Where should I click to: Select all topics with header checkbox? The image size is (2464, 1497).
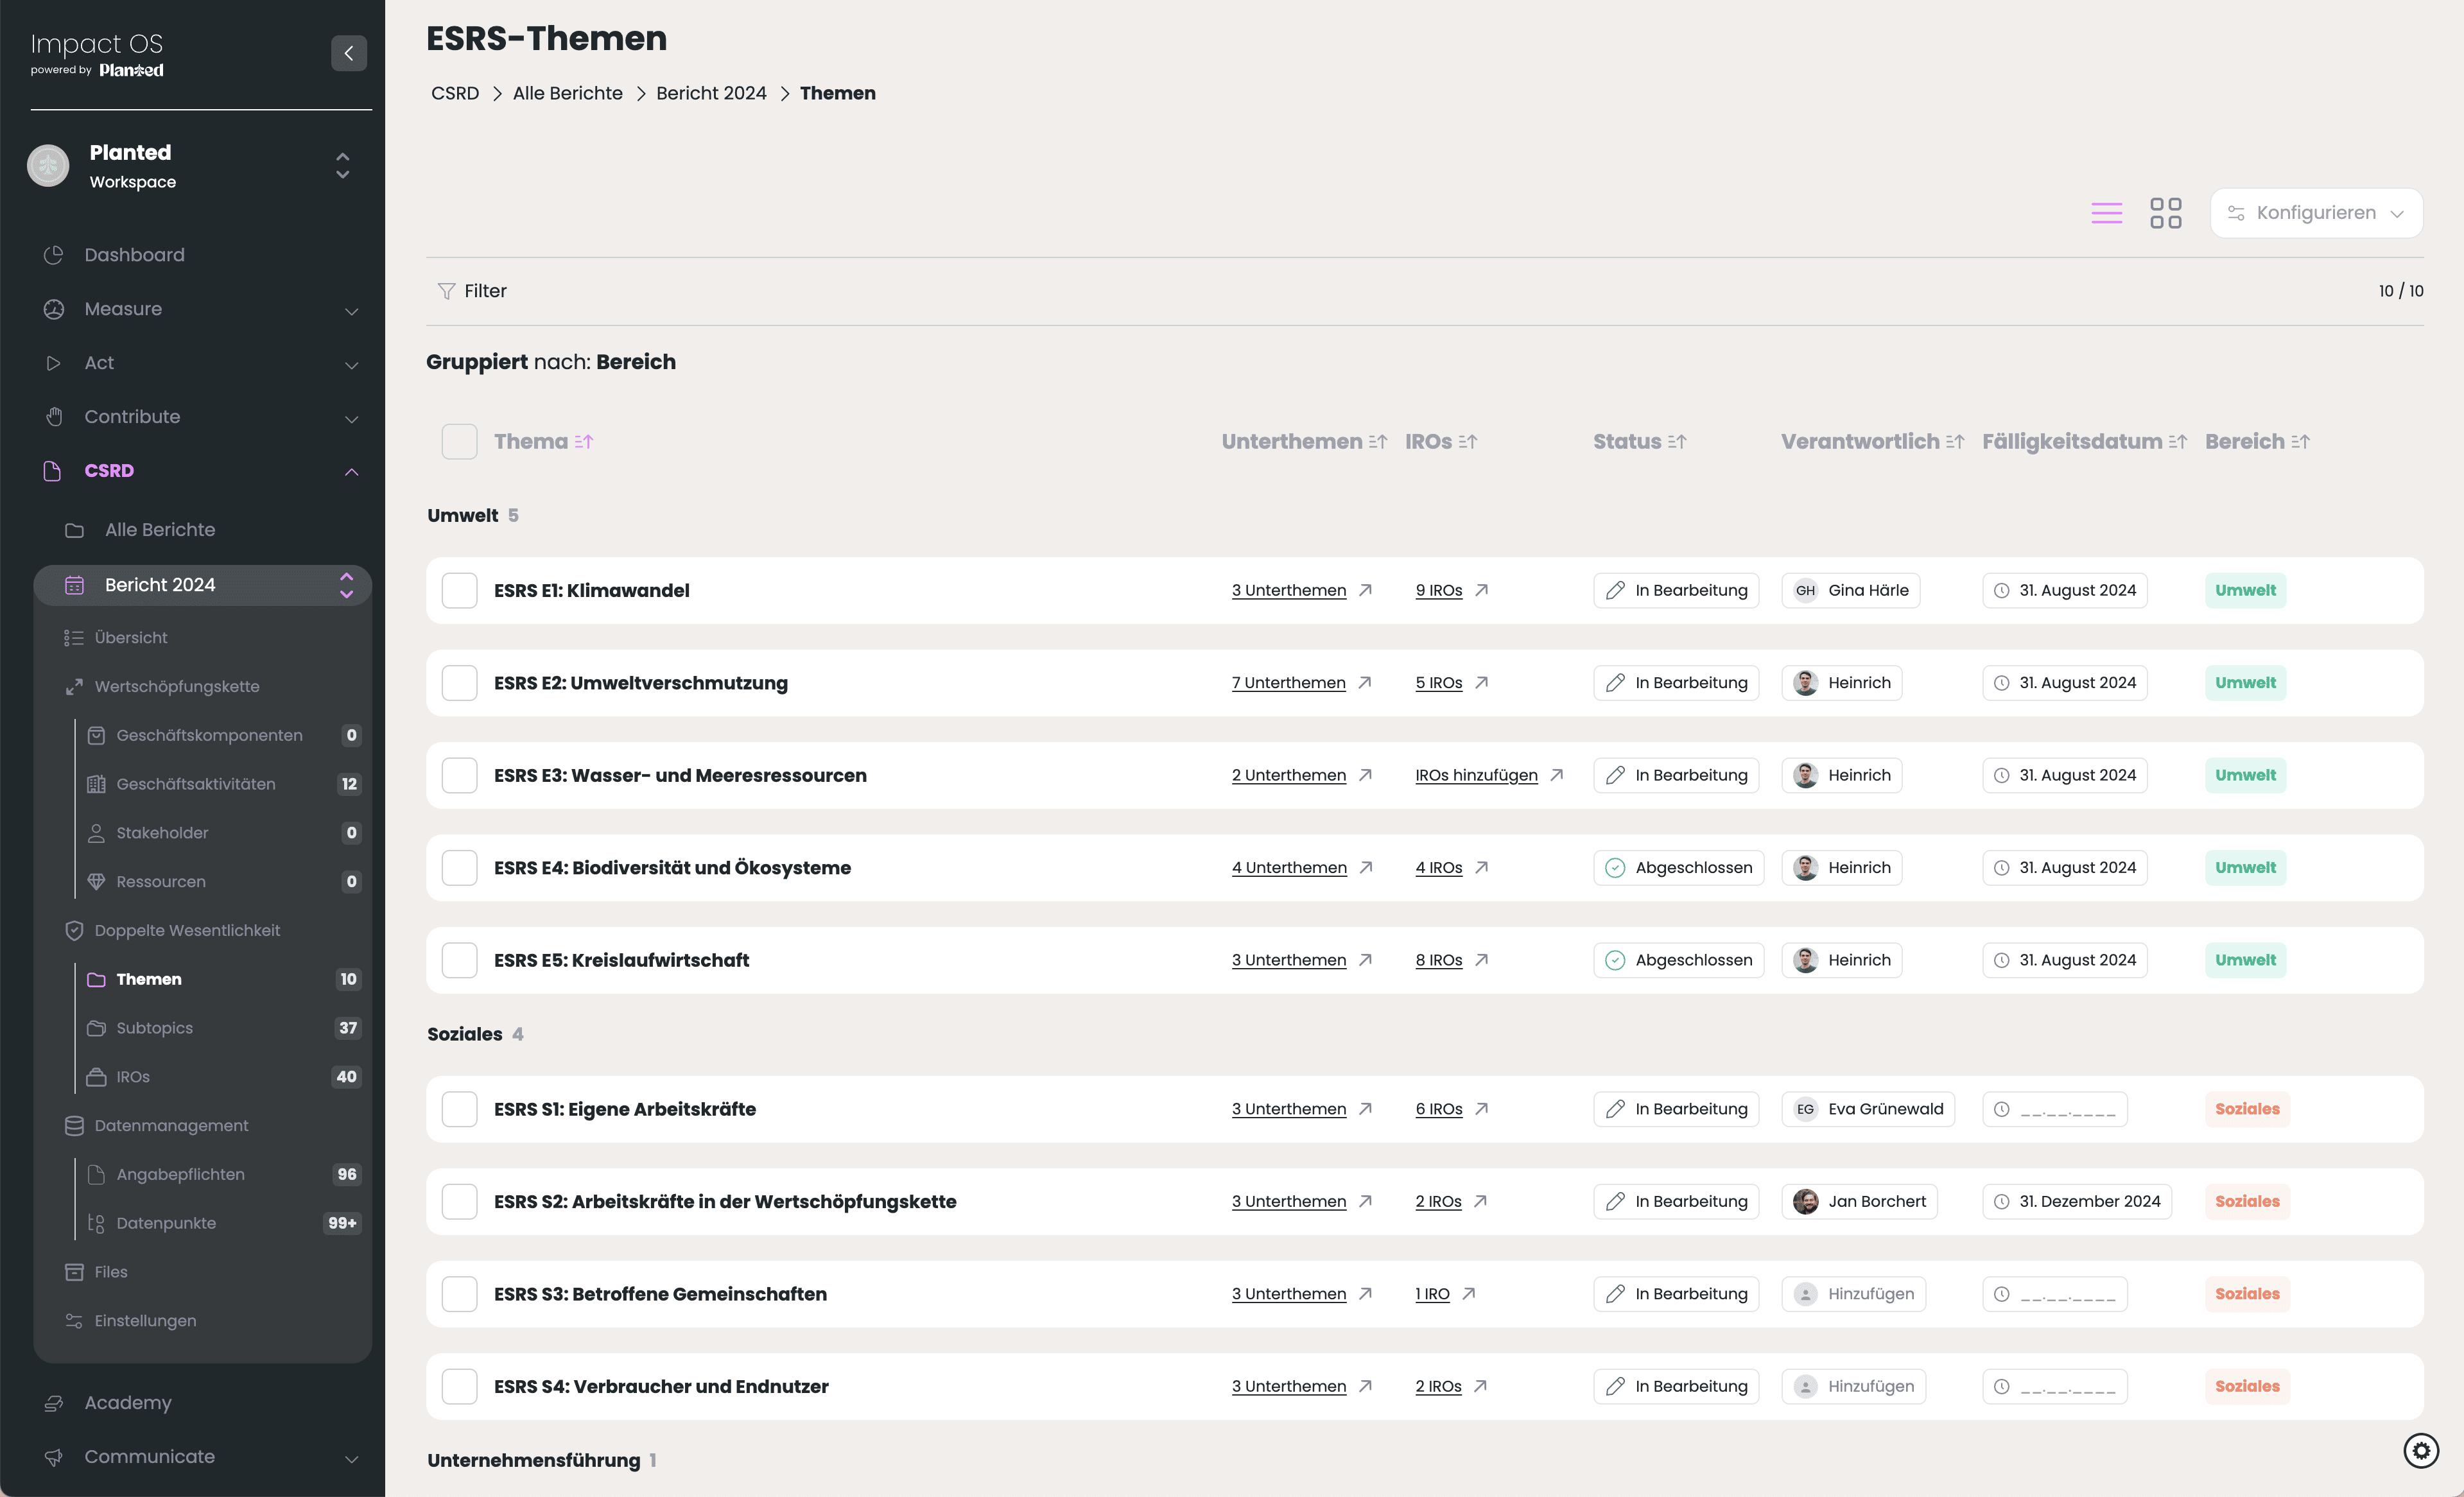click(x=459, y=442)
